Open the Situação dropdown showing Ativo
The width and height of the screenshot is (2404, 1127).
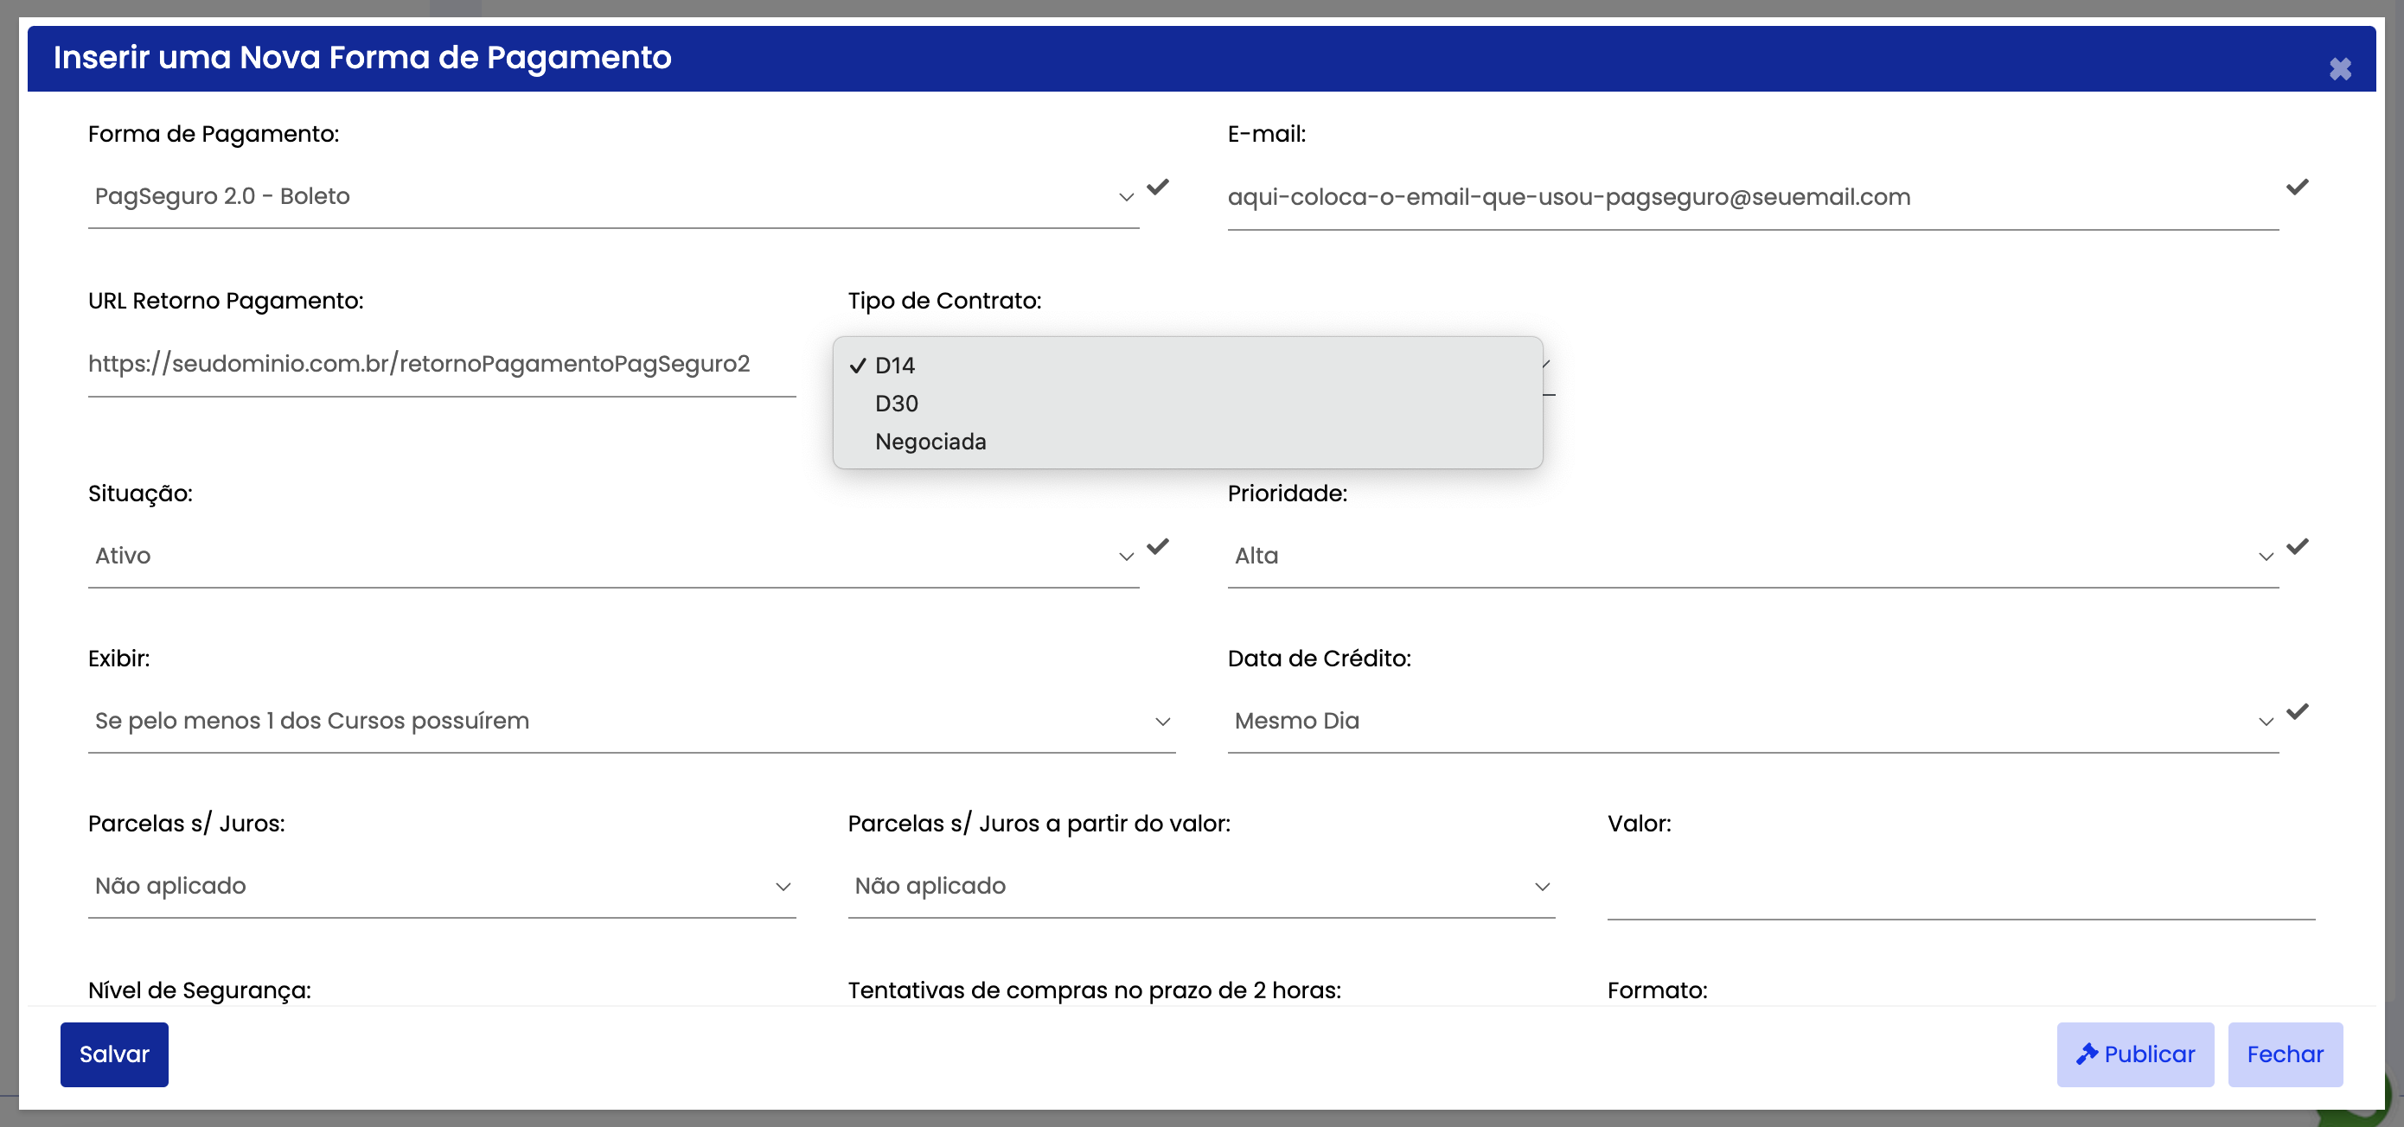pos(613,556)
